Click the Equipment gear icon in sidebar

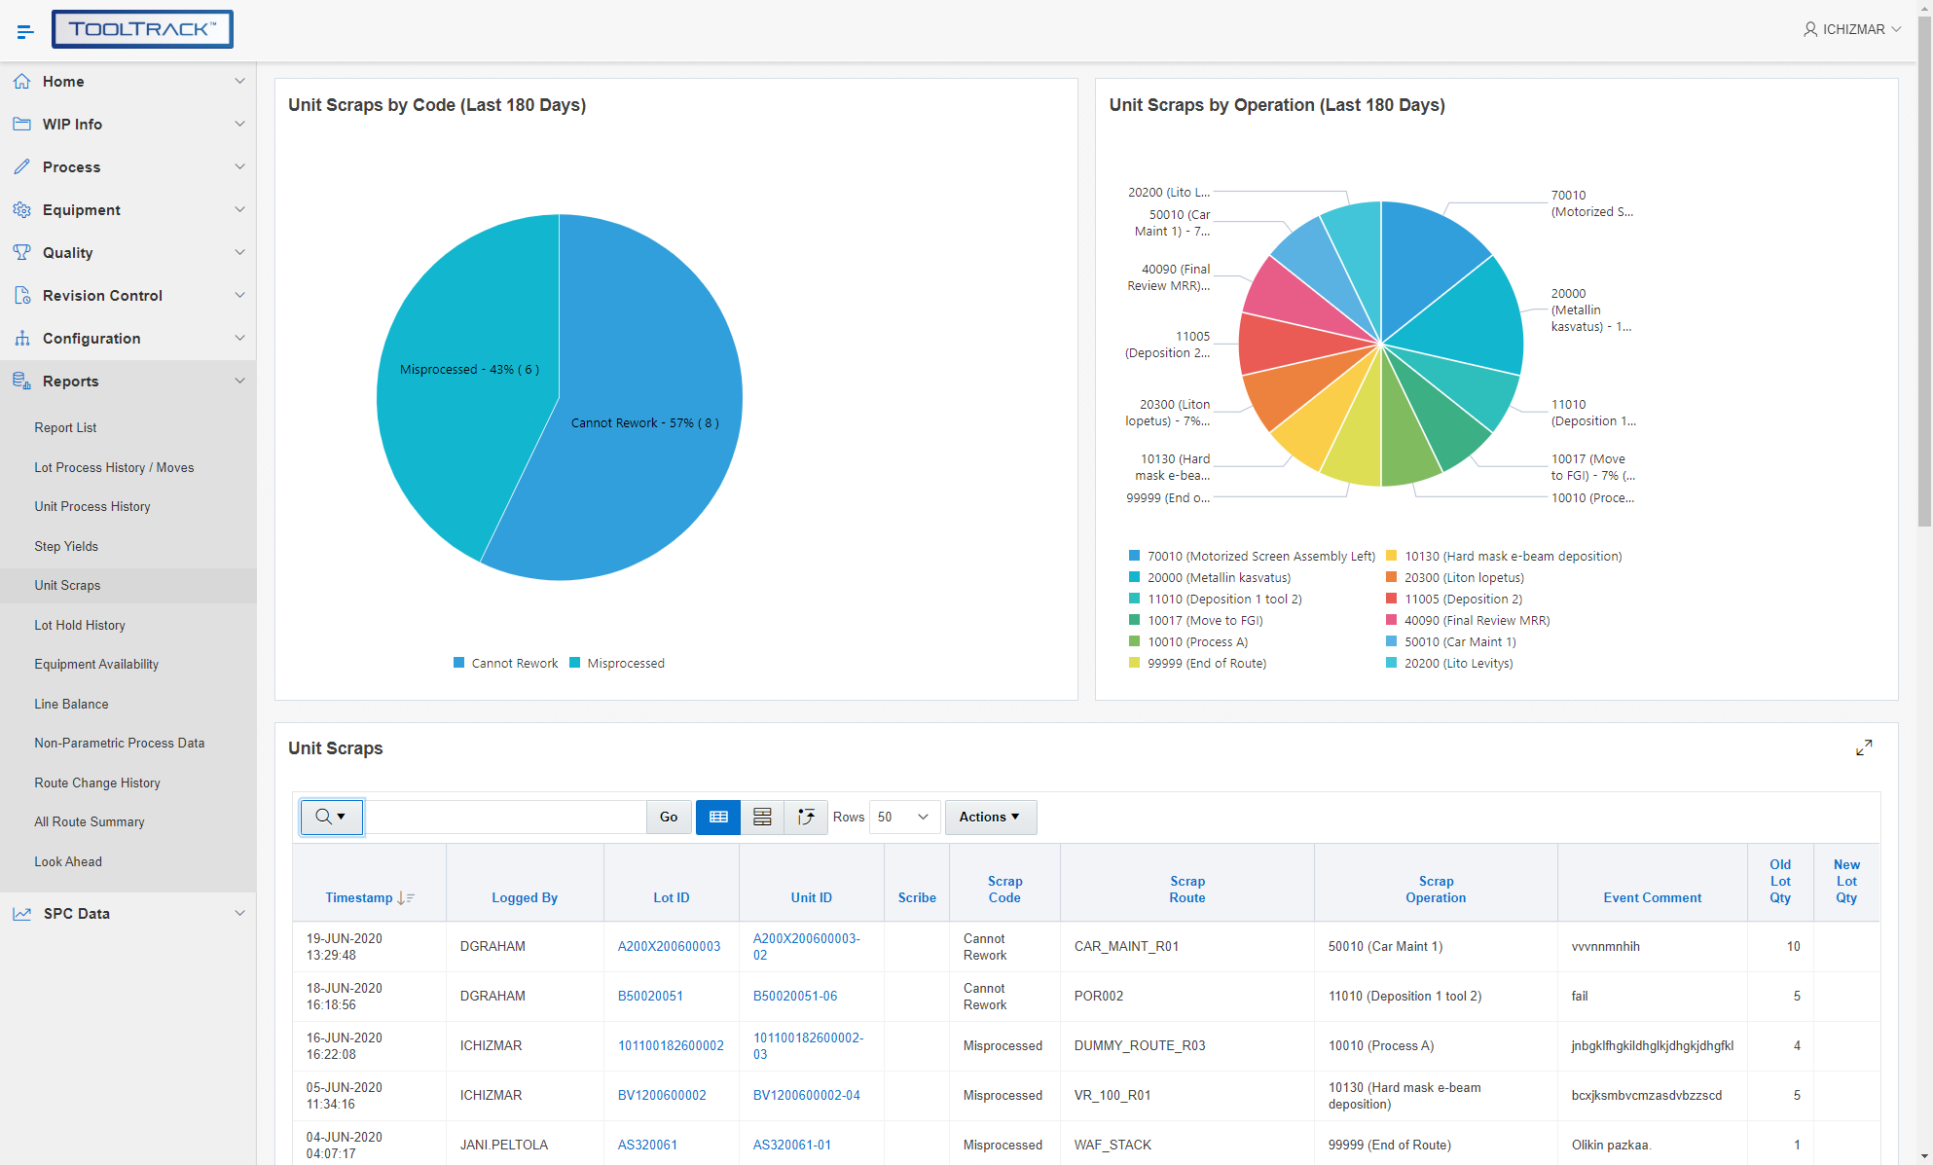tap(22, 210)
